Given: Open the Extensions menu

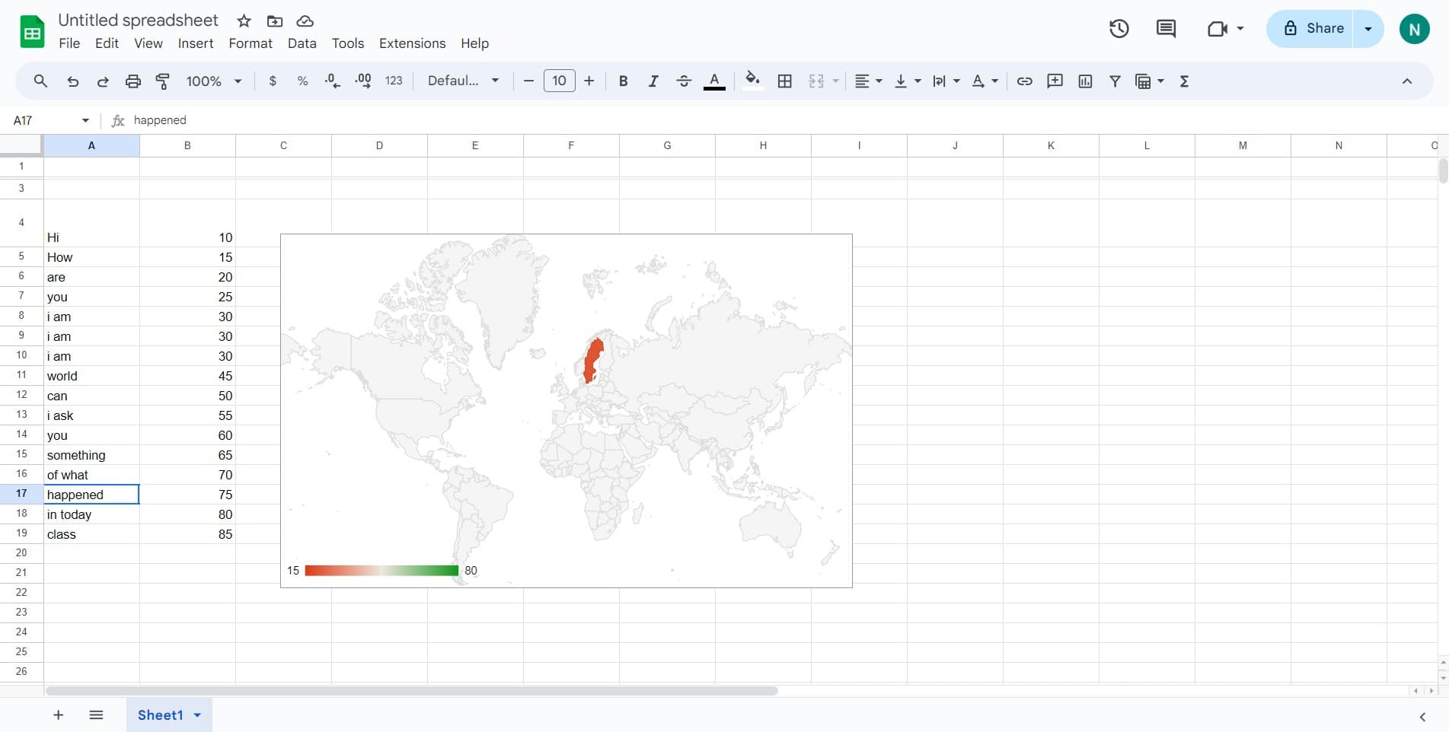Looking at the screenshot, I should click(412, 43).
